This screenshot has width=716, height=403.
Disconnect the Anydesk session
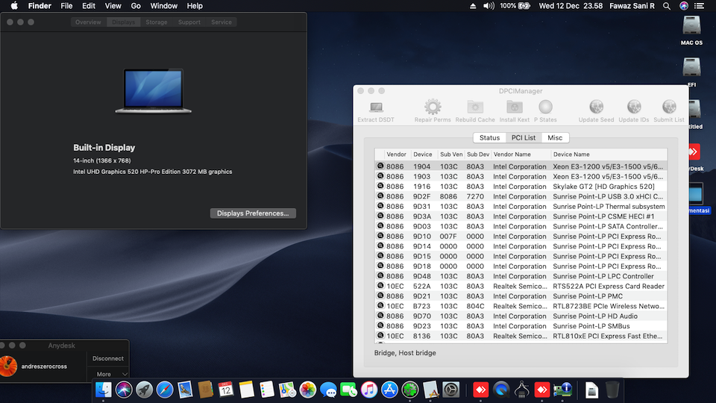click(x=108, y=358)
